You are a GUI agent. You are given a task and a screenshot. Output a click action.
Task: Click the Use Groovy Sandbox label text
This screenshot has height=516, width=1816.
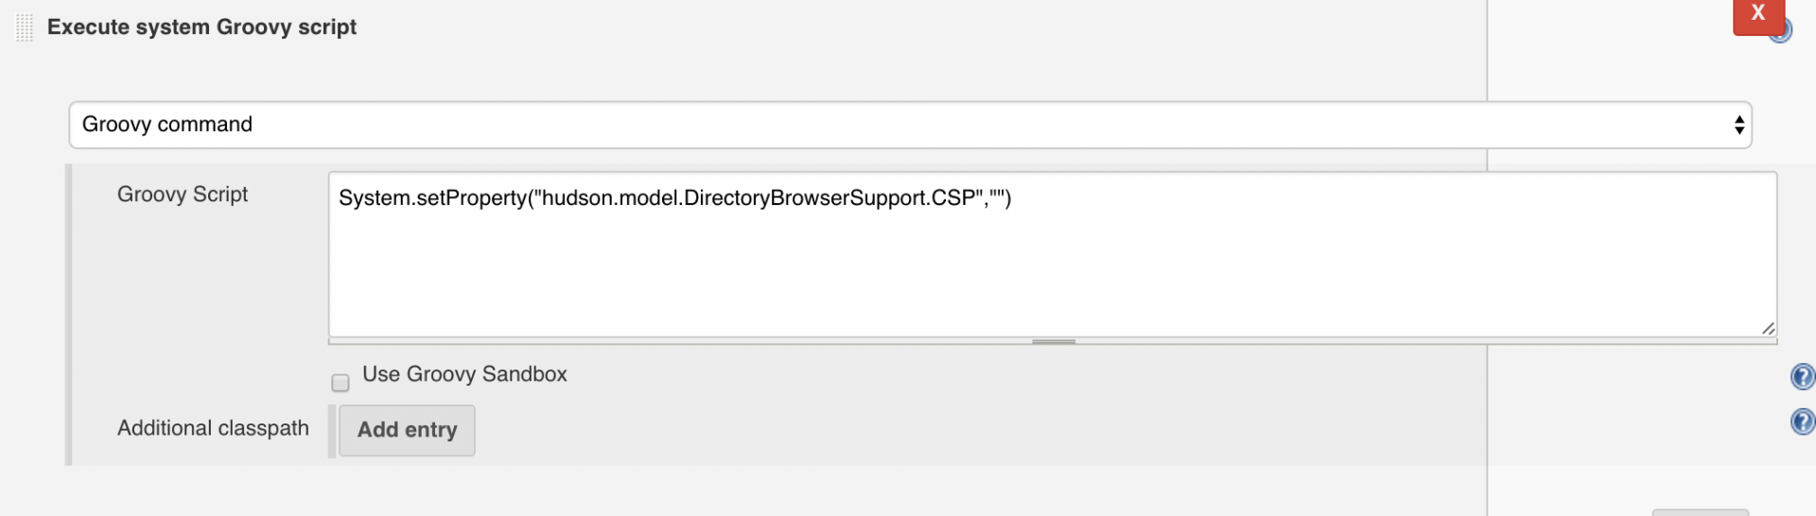coord(464,374)
